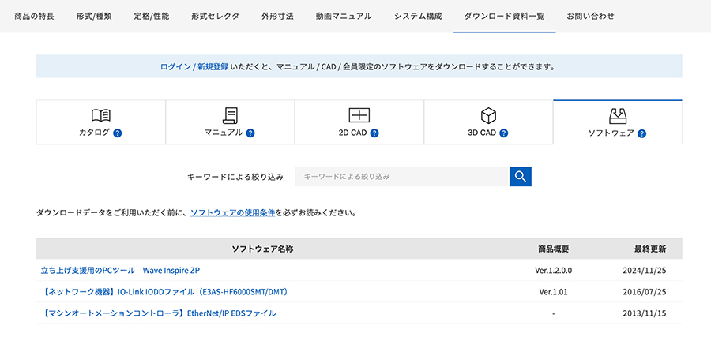Open help tooltip beside カタログ
Screen dimensions: 711x337
click(x=117, y=133)
